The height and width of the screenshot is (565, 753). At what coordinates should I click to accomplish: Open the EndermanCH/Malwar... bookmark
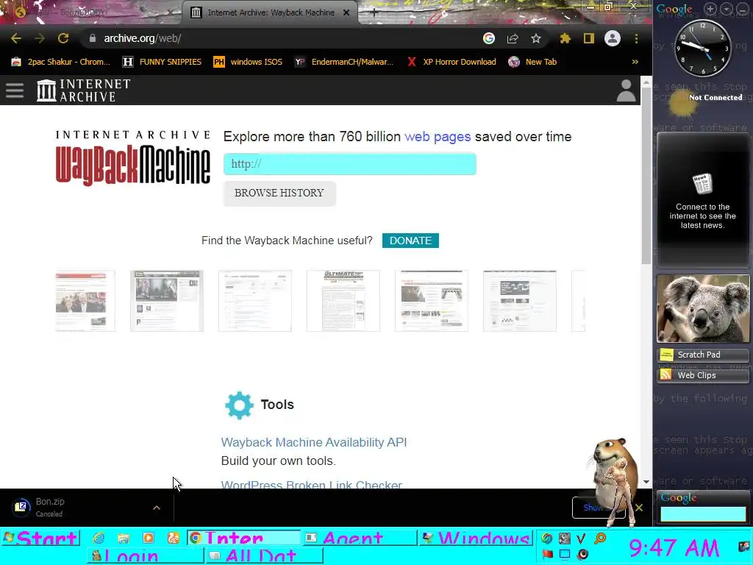pyautogui.click(x=344, y=62)
